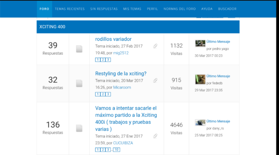Open pedro yago's avatar thumbnail
Image resolution: width=279 pixels, height=155 pixels.
pos(200,43)
